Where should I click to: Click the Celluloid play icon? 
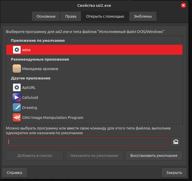click(x=17, y=97)
